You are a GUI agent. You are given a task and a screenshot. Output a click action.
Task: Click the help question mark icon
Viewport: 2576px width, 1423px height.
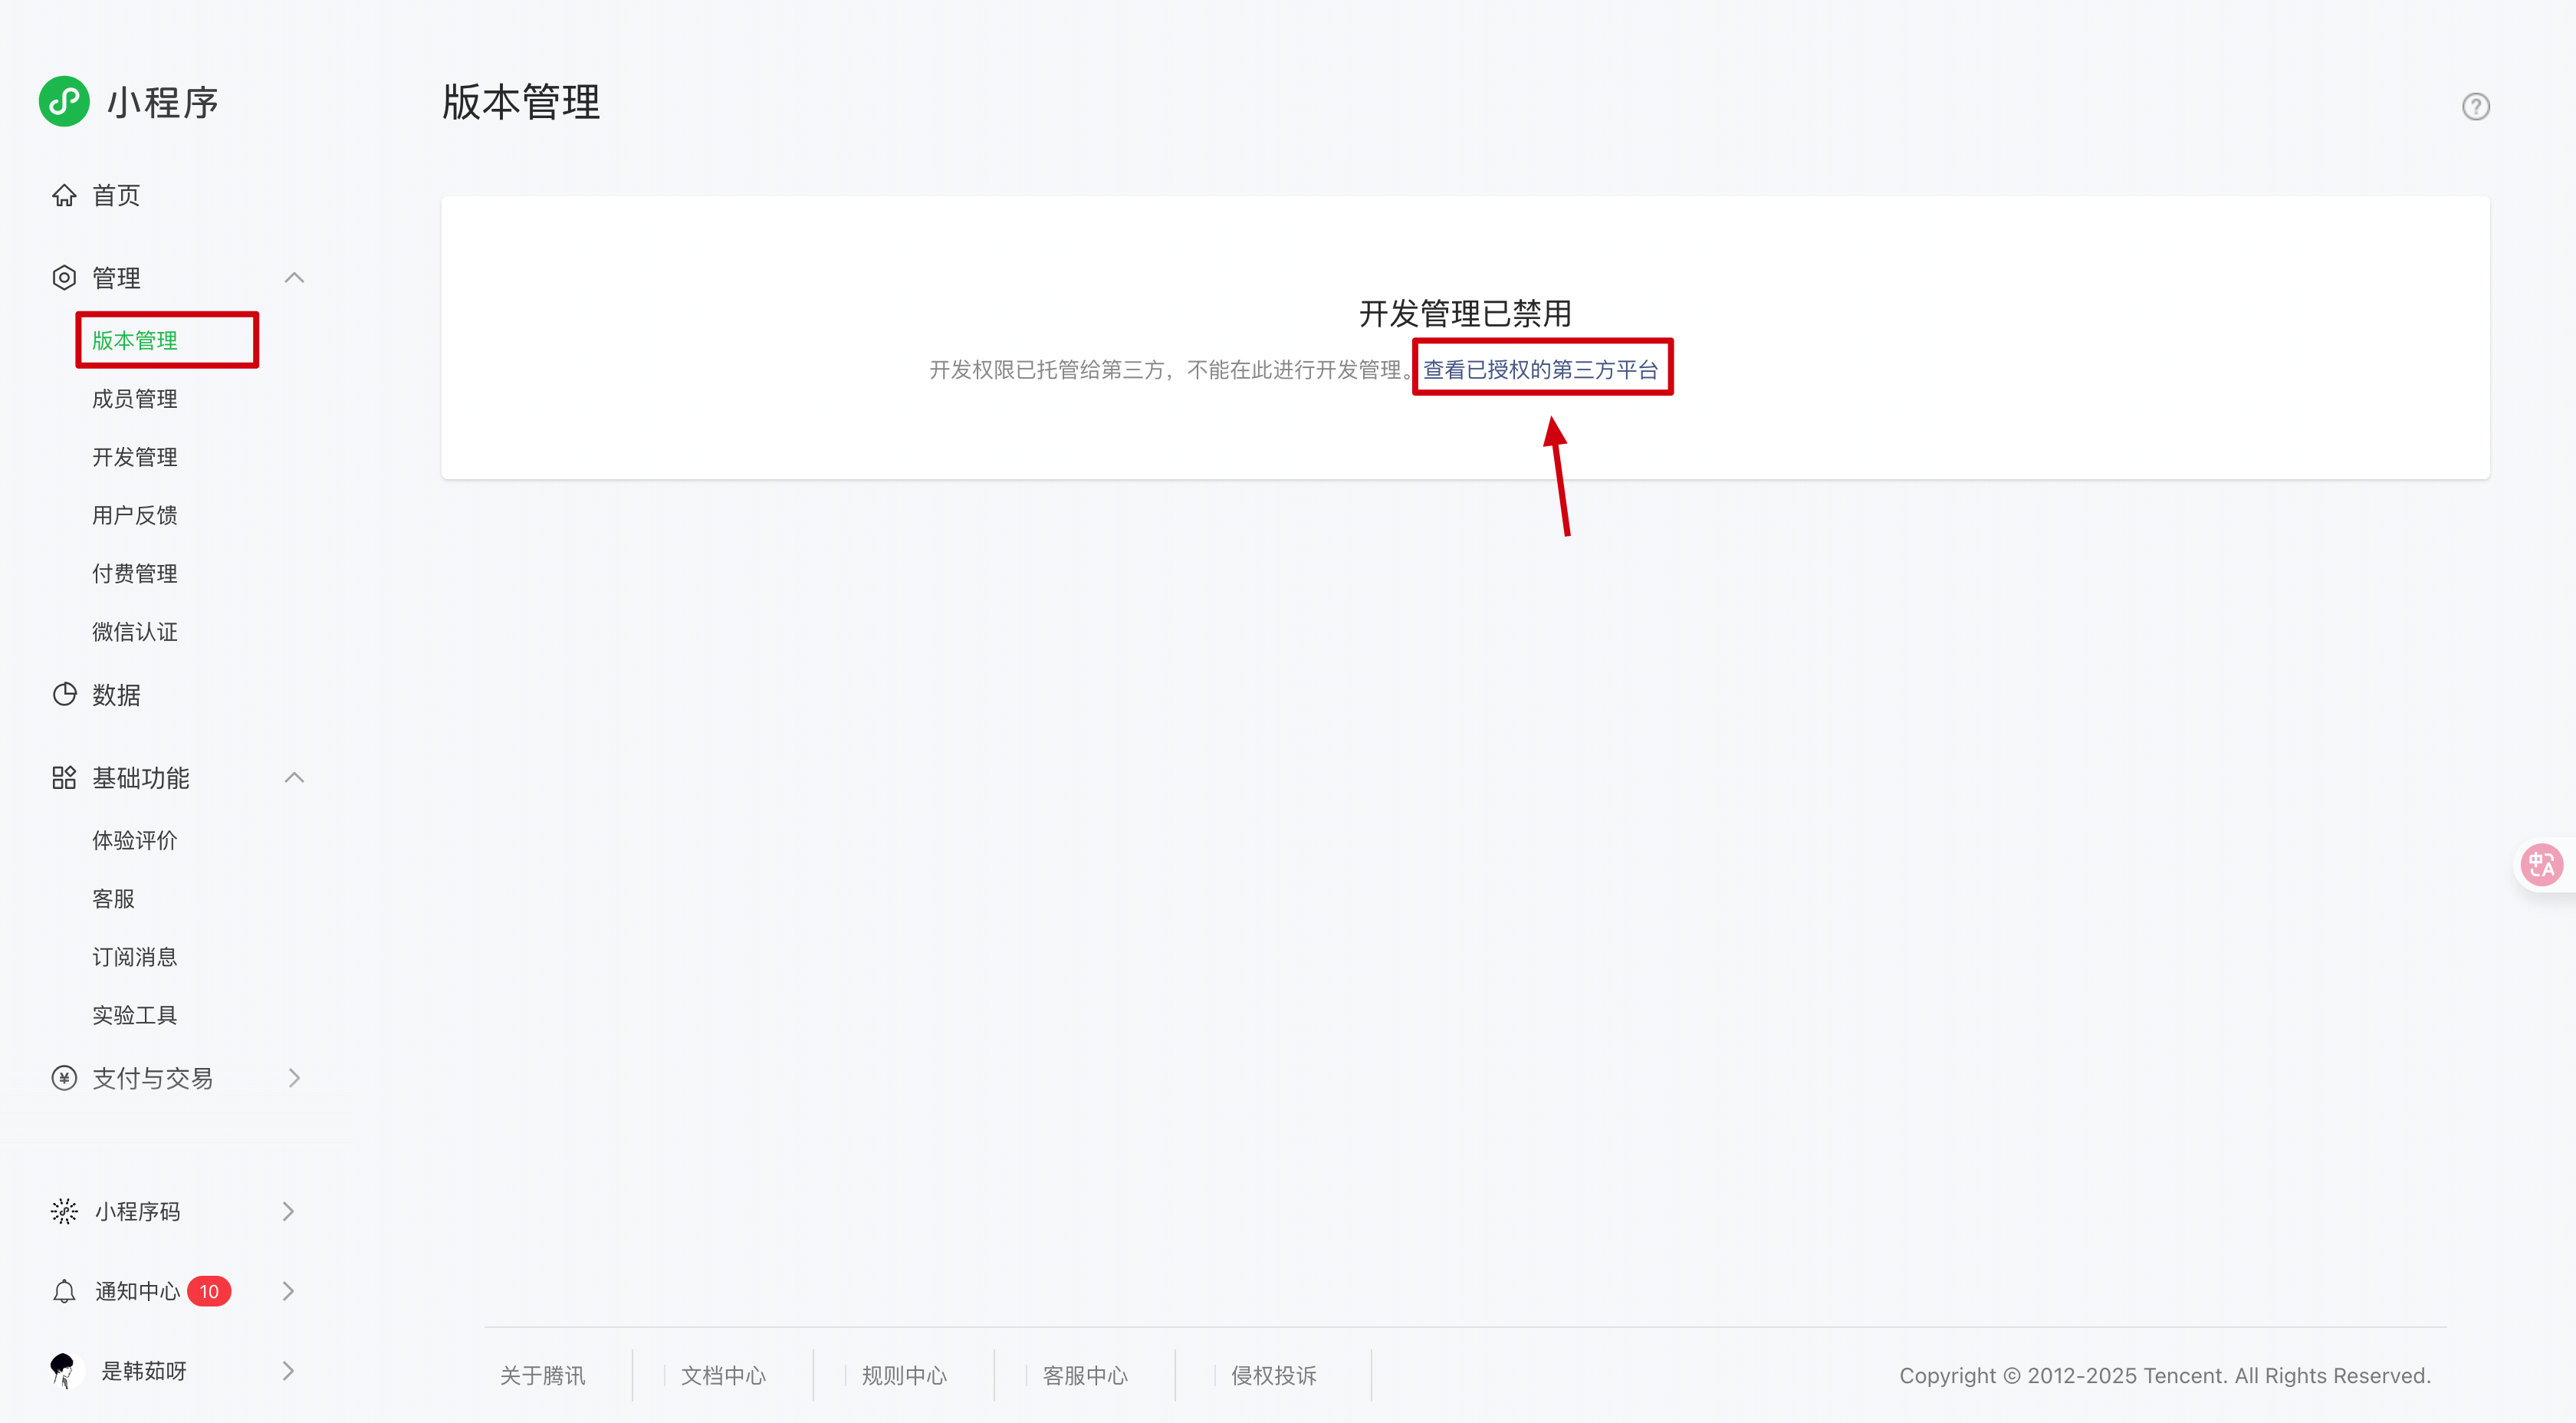2475,106
